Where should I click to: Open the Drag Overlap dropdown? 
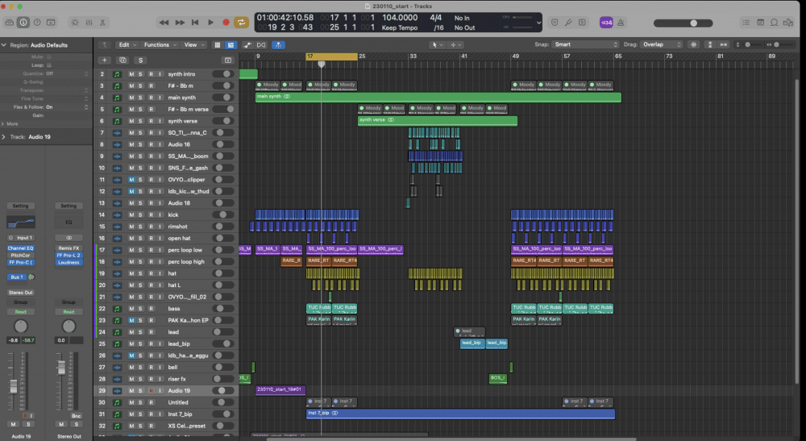662,44
